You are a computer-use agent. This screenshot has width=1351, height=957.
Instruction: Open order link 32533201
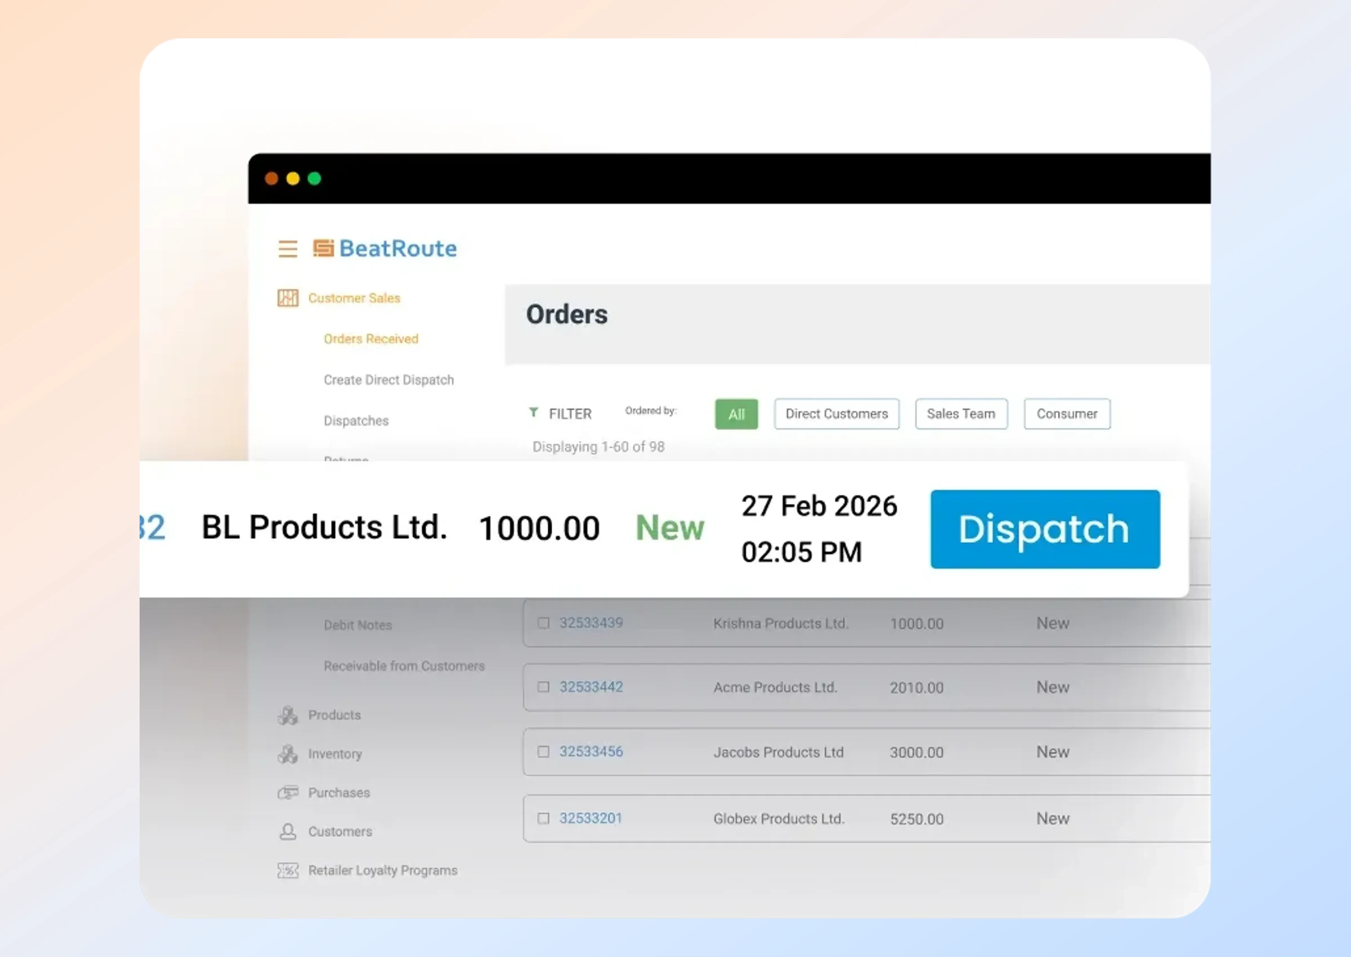click(x=591, y=819)
